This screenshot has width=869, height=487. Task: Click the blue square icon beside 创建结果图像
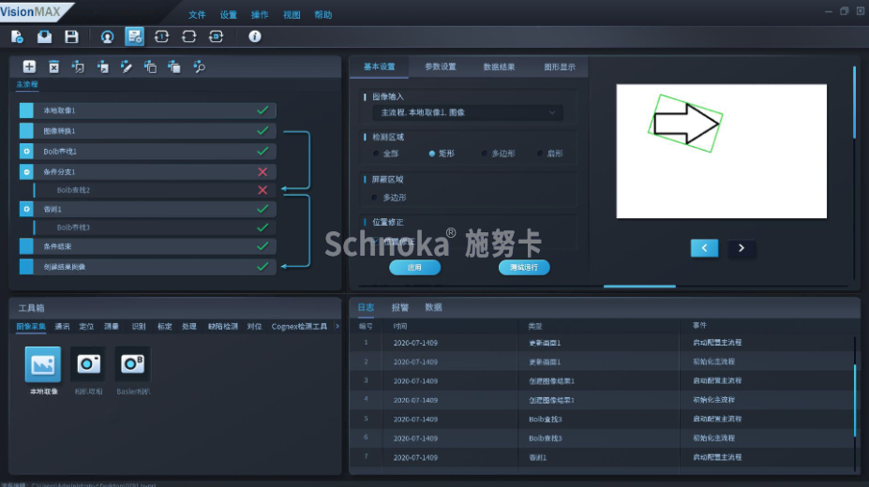(26, 267)
